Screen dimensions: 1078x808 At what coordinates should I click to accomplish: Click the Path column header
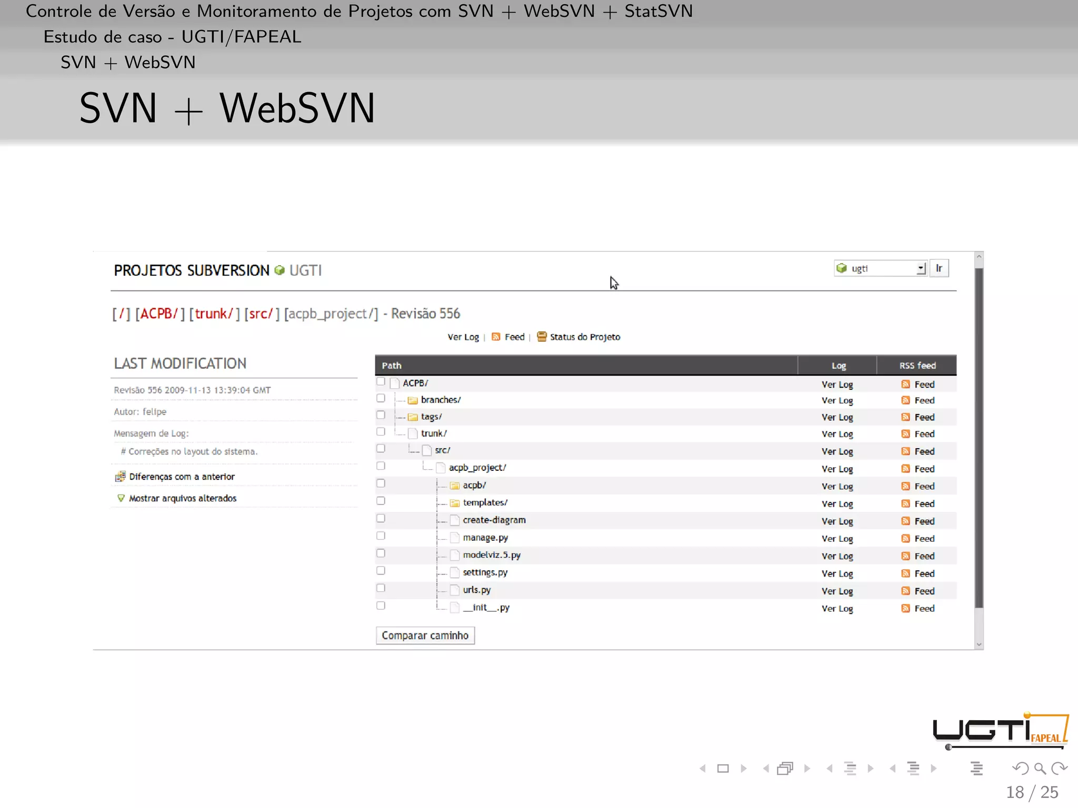tap(392, 366)
